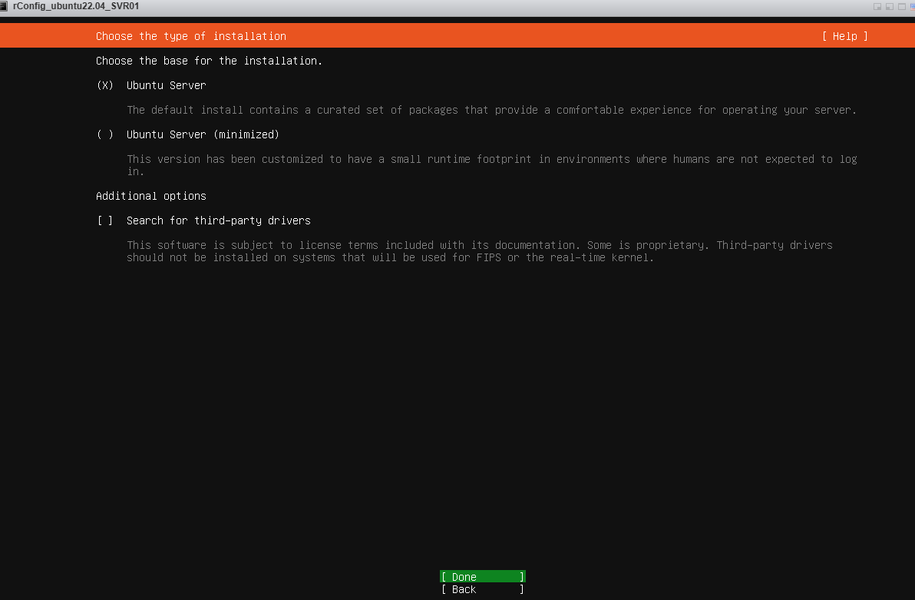Click the 'Additional options' heading

coord(151,196)
